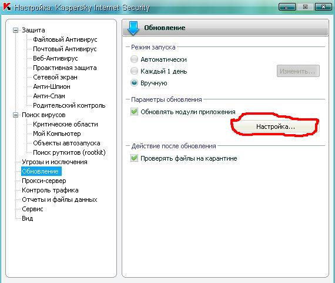Open Угрозы и исключения section
The height and width of the screenshot is (283, 335).
pos(55,162)
